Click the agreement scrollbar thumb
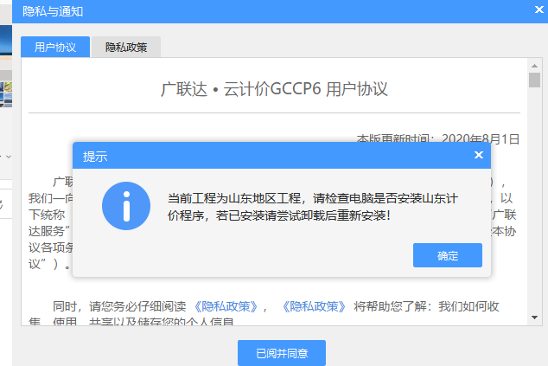Image resolution: width=548 pixels, height=366 pixels. [534, 80]
